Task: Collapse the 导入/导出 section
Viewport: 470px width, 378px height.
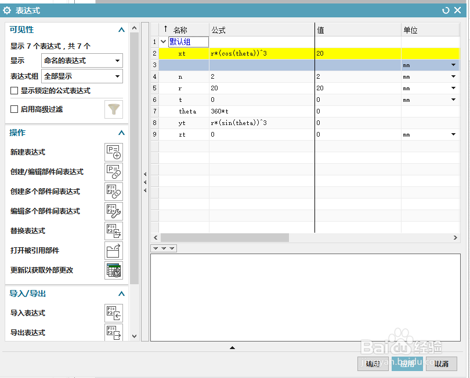Action: click(x=121, y=293)
